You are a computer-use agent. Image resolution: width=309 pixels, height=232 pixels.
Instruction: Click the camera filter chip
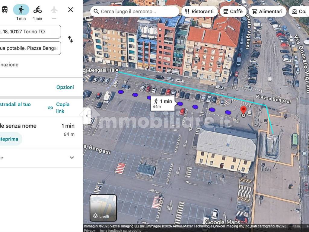299,11
